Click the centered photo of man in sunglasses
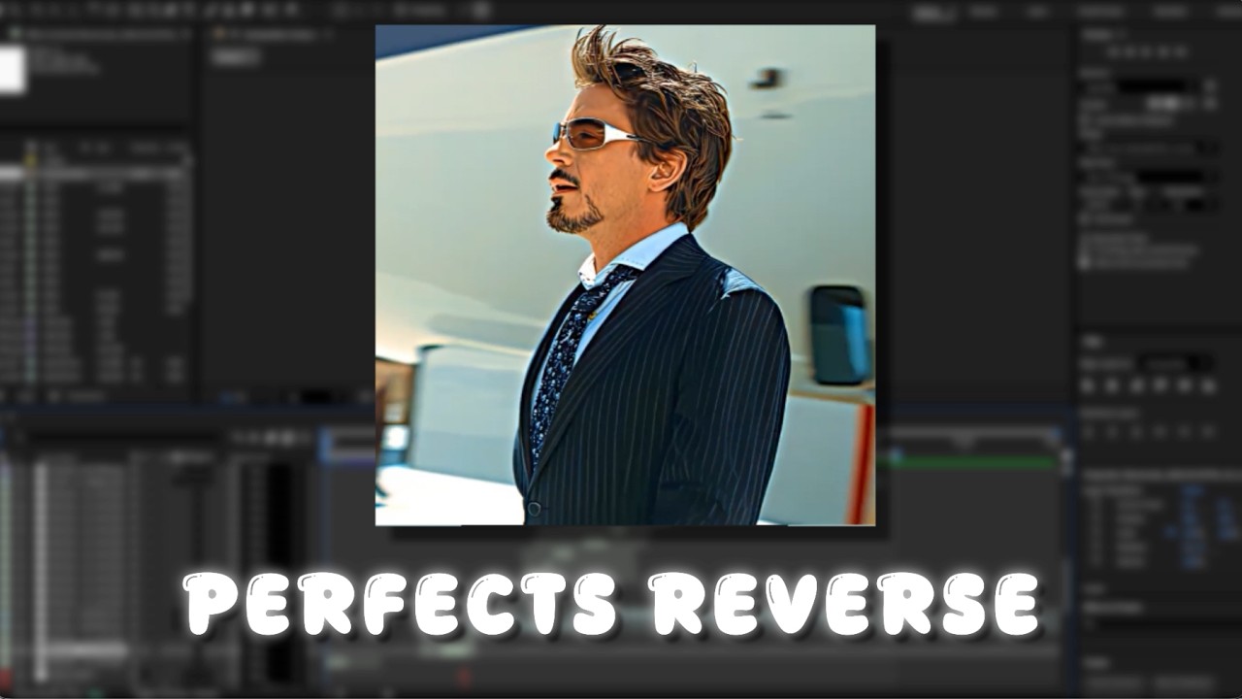 click(625, 275)
